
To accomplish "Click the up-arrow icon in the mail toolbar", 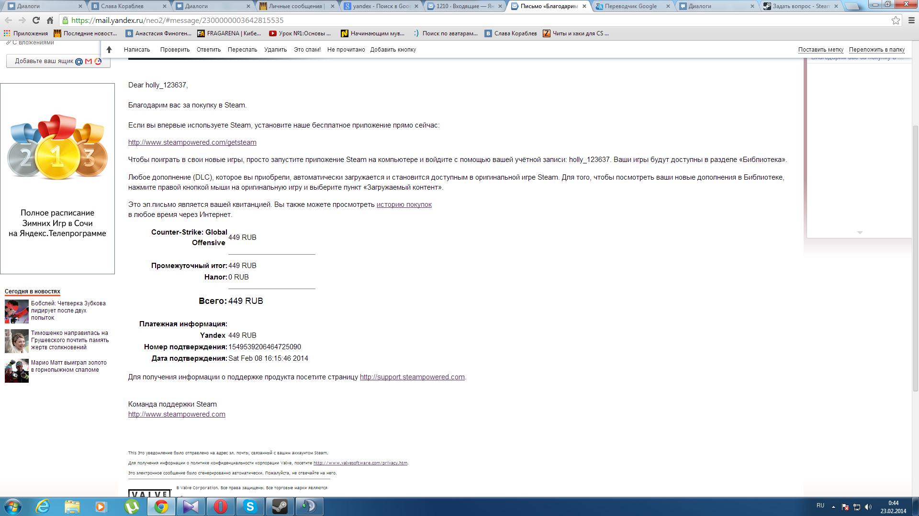I will (109, 50).
